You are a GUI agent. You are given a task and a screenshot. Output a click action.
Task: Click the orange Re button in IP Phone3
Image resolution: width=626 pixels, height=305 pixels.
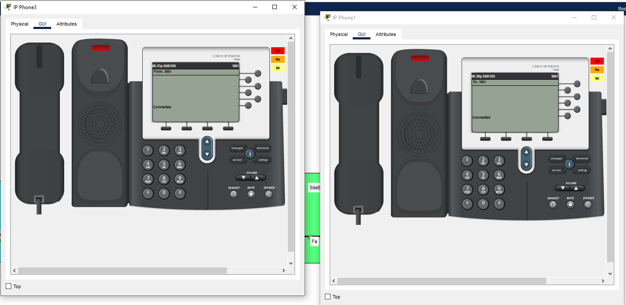point(278,59)
